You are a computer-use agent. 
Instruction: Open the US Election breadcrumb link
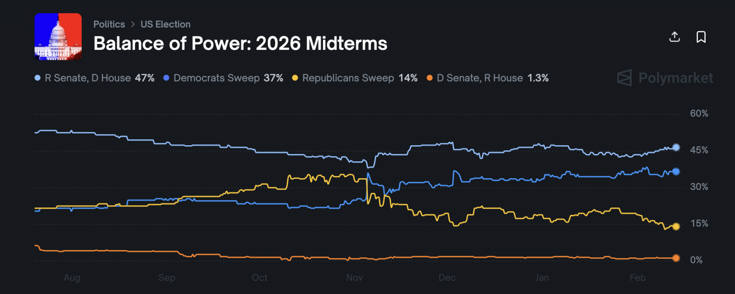point(165,24)
